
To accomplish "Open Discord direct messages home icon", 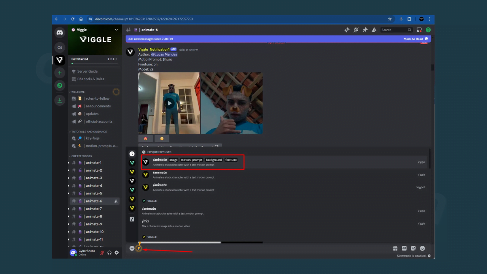I will coord(60,33).
